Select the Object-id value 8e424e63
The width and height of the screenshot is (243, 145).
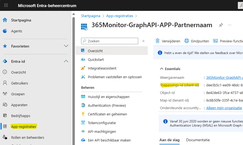[224, 93]
